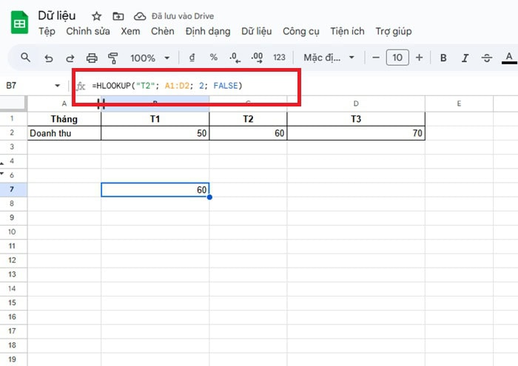Viewport: 518px width, 366px height.
Task: Select cell Tháng
Action: pos(64,119)
